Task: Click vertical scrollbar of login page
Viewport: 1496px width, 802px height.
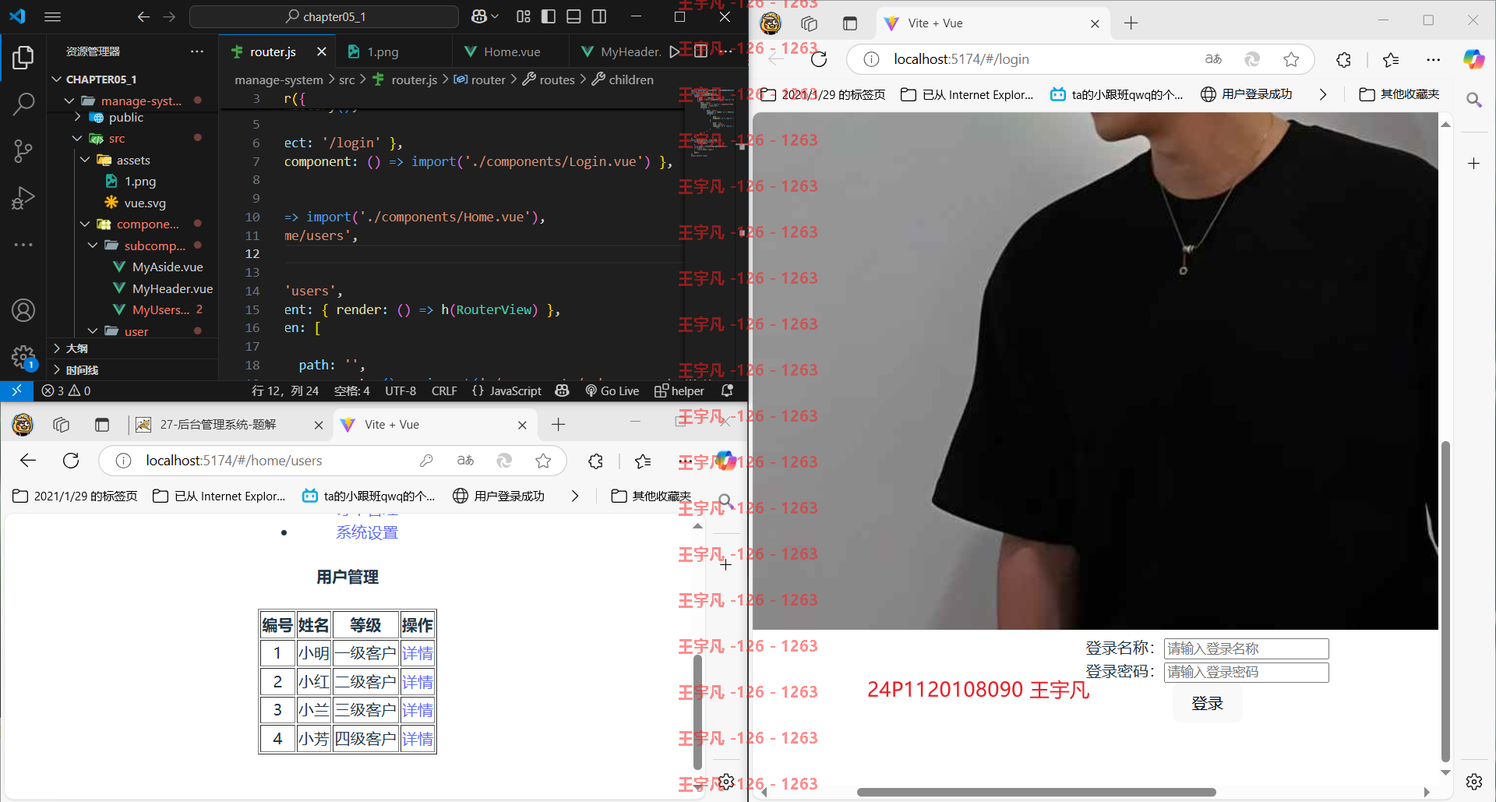Action: (1445, 600)
